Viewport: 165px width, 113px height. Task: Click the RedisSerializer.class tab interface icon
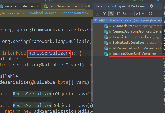pyautogui.click(x=46, y=6)
